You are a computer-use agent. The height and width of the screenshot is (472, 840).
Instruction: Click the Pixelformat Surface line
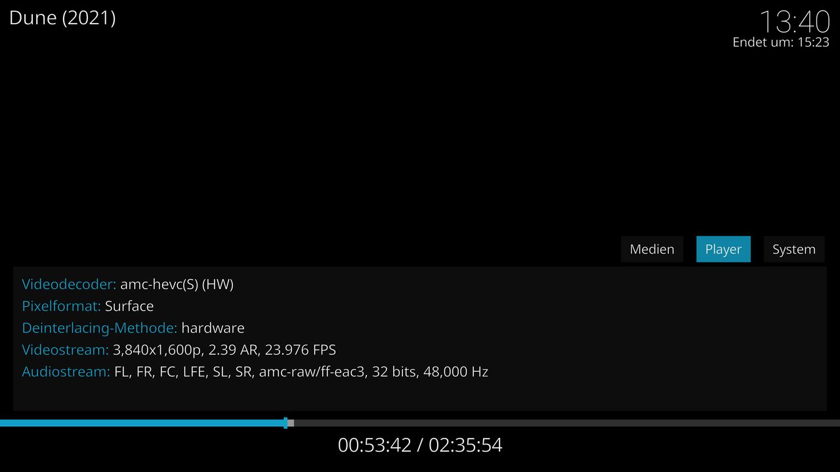click(x=88, y=306)
